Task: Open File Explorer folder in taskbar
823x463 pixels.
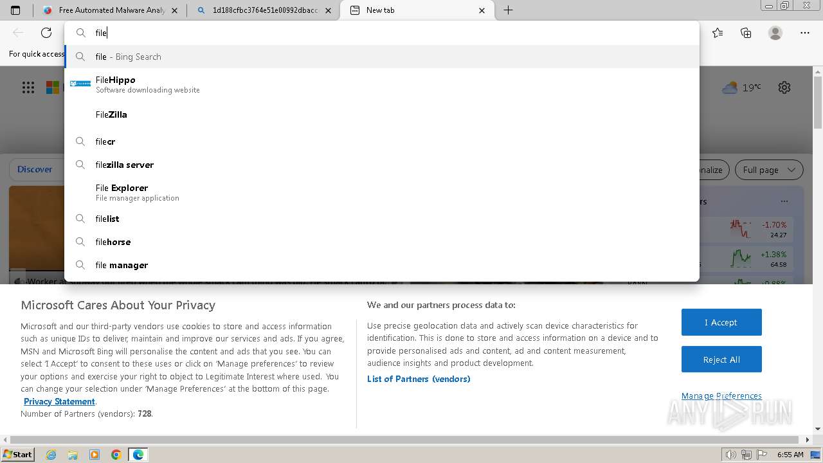Action: click(x=73, y=455)
